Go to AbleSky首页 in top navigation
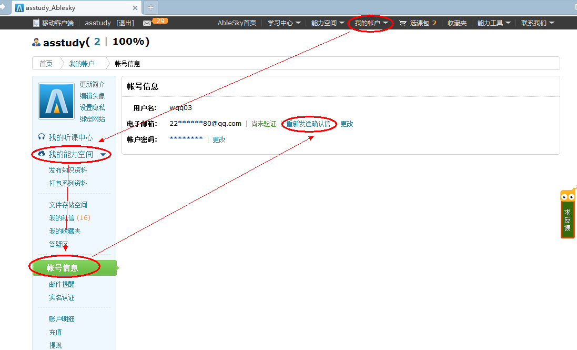This screenshot has height=350, width=577. (x=237, y=23)
